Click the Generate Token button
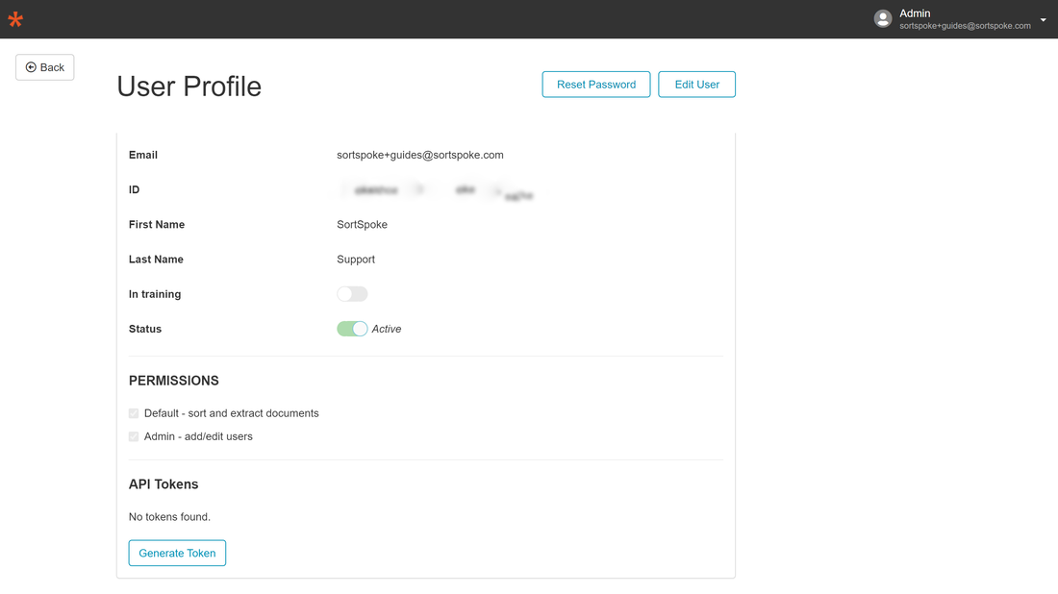Viewport: 1058px width, 594px height. [x=178, y=553]
